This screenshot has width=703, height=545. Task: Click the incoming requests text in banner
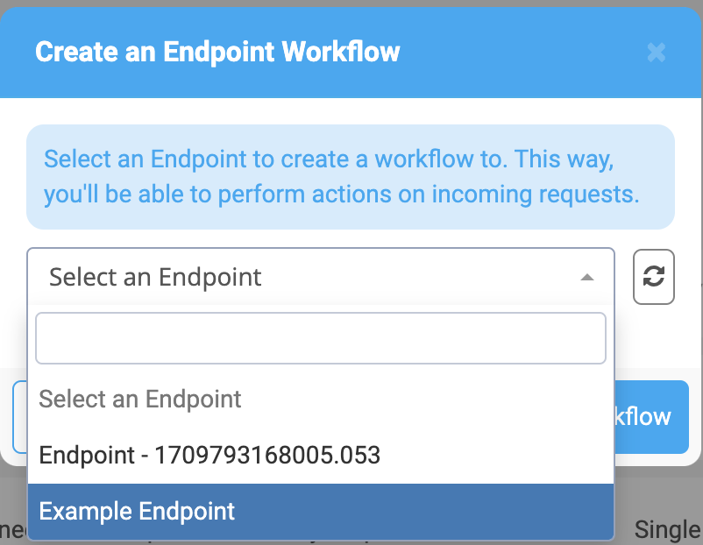(x=536, y=195)
